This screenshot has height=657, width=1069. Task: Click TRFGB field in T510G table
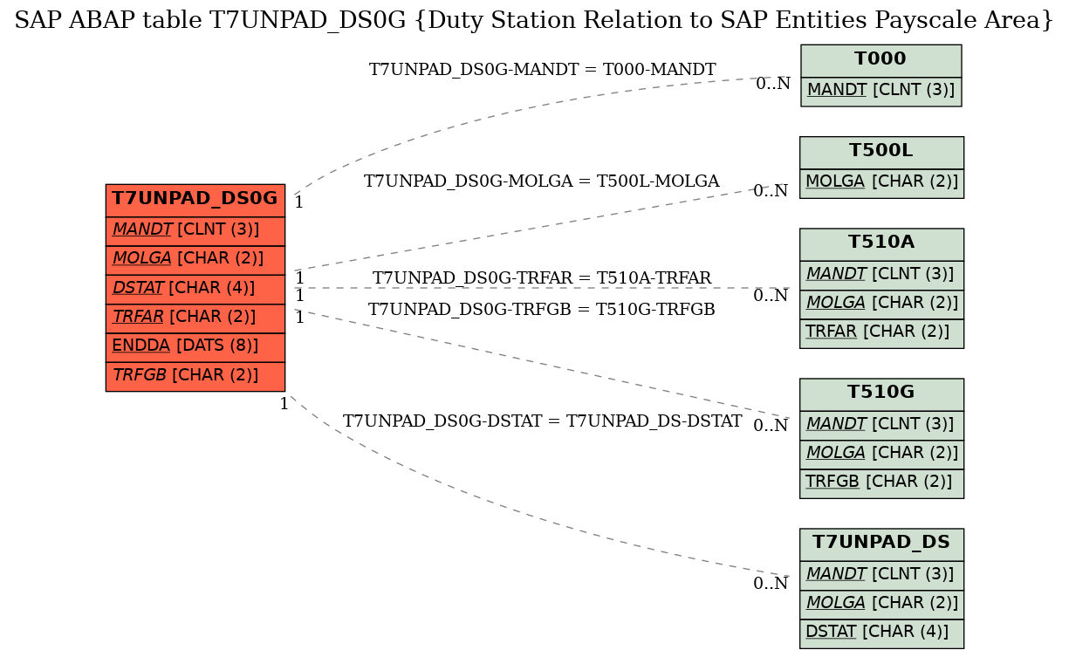point(881,482)
